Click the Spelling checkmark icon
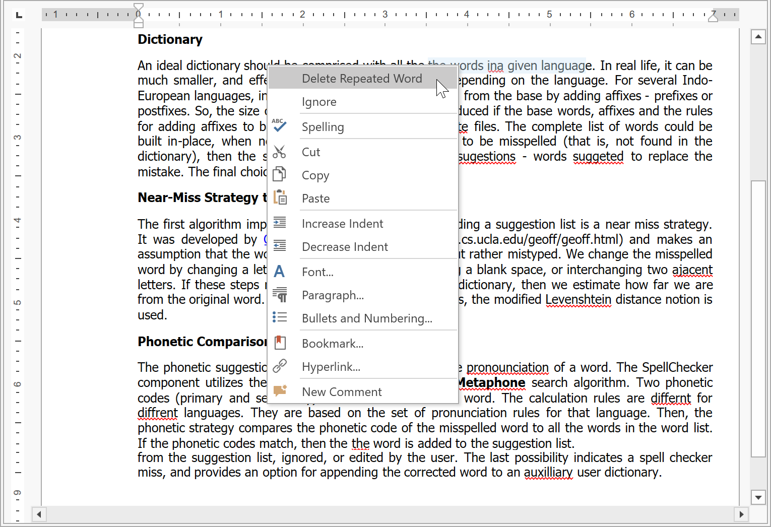This screenshot has height=527, width=771. [279, 126]
